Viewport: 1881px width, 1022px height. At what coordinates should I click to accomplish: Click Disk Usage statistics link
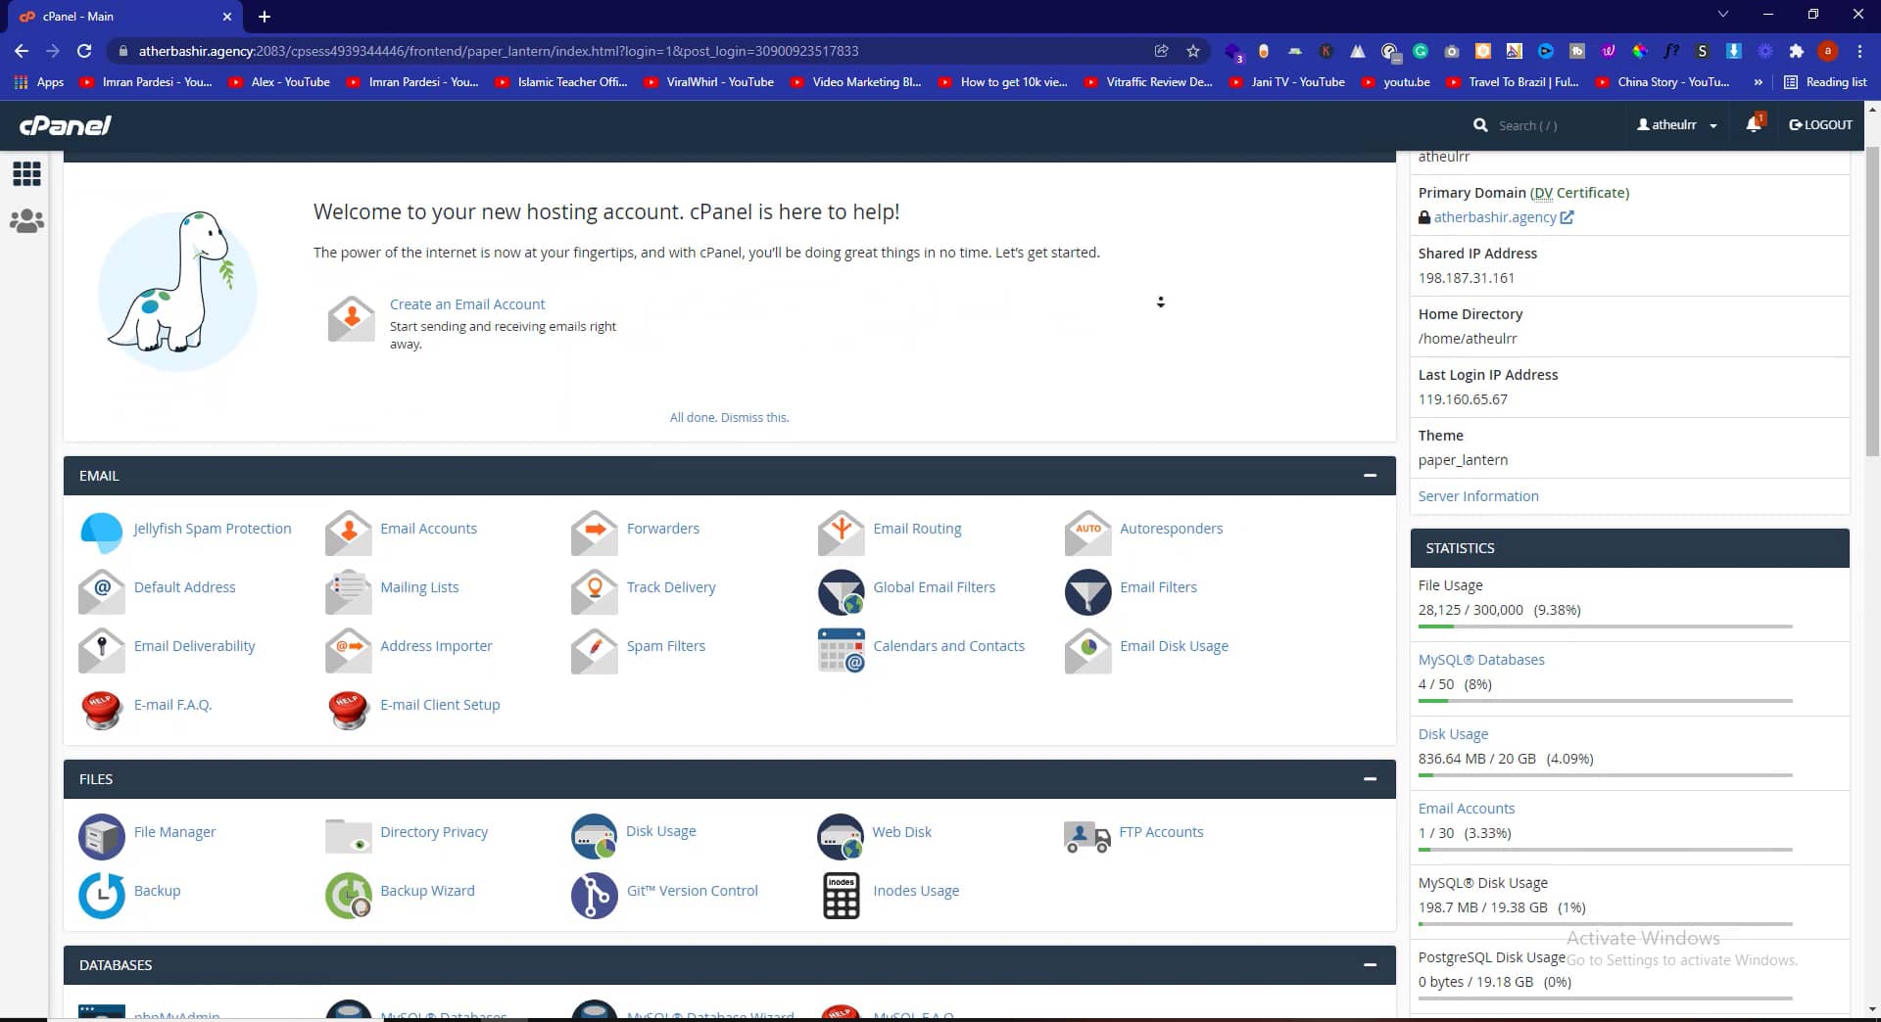(x=1453, y=734)
